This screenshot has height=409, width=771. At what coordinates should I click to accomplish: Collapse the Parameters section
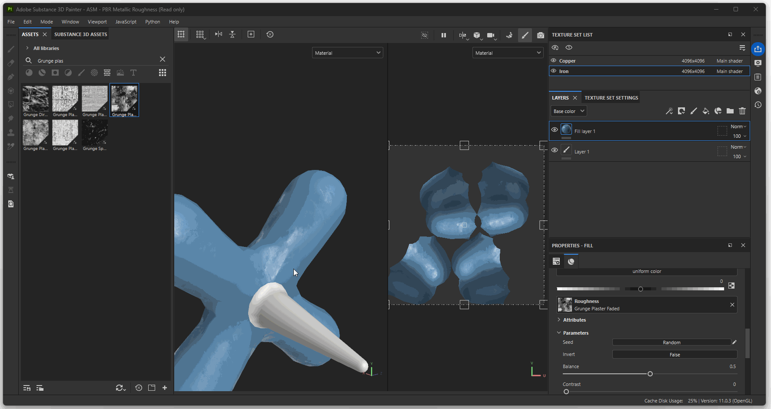[559, 333]
